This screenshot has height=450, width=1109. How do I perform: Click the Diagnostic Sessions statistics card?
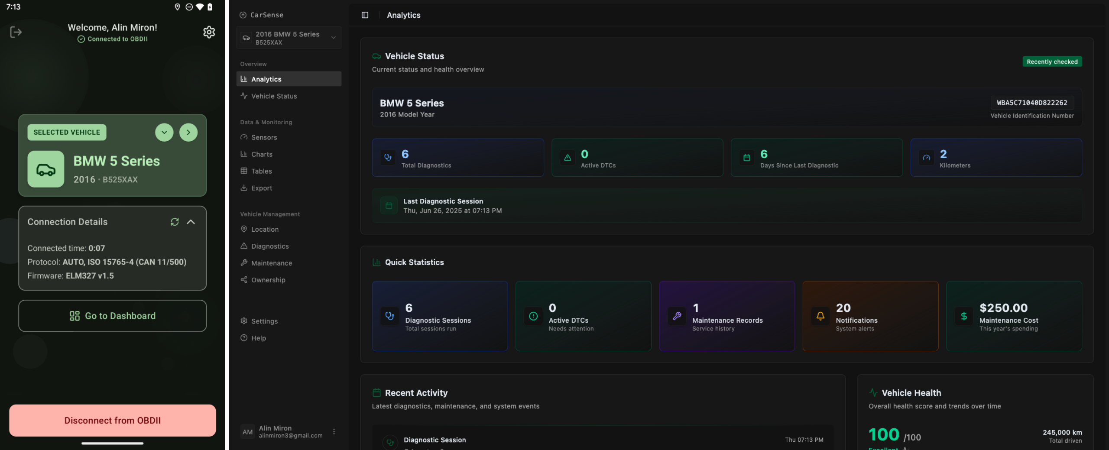[x=439, y=316]
